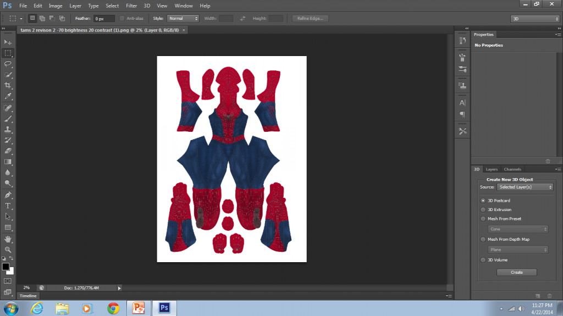The image size is (563, 316).
Task: Select Mesh From Depth Map option
Action: pos(483,240)
